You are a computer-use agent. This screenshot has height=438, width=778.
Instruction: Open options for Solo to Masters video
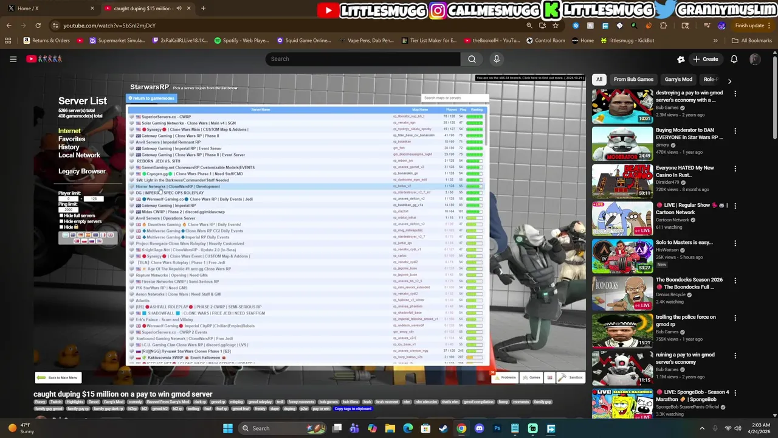[735, 243]
